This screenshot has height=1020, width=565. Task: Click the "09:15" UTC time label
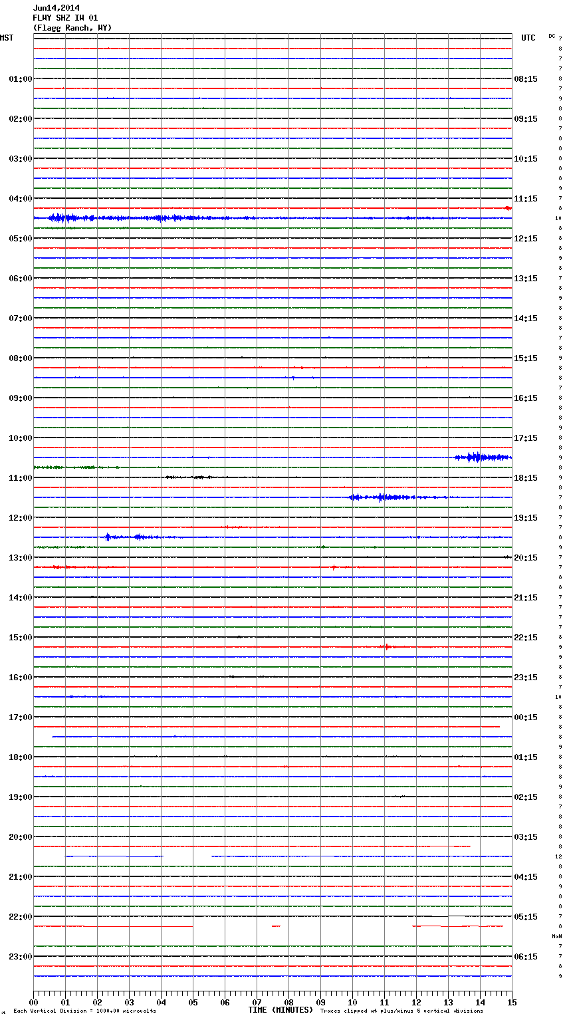(526, 119)
